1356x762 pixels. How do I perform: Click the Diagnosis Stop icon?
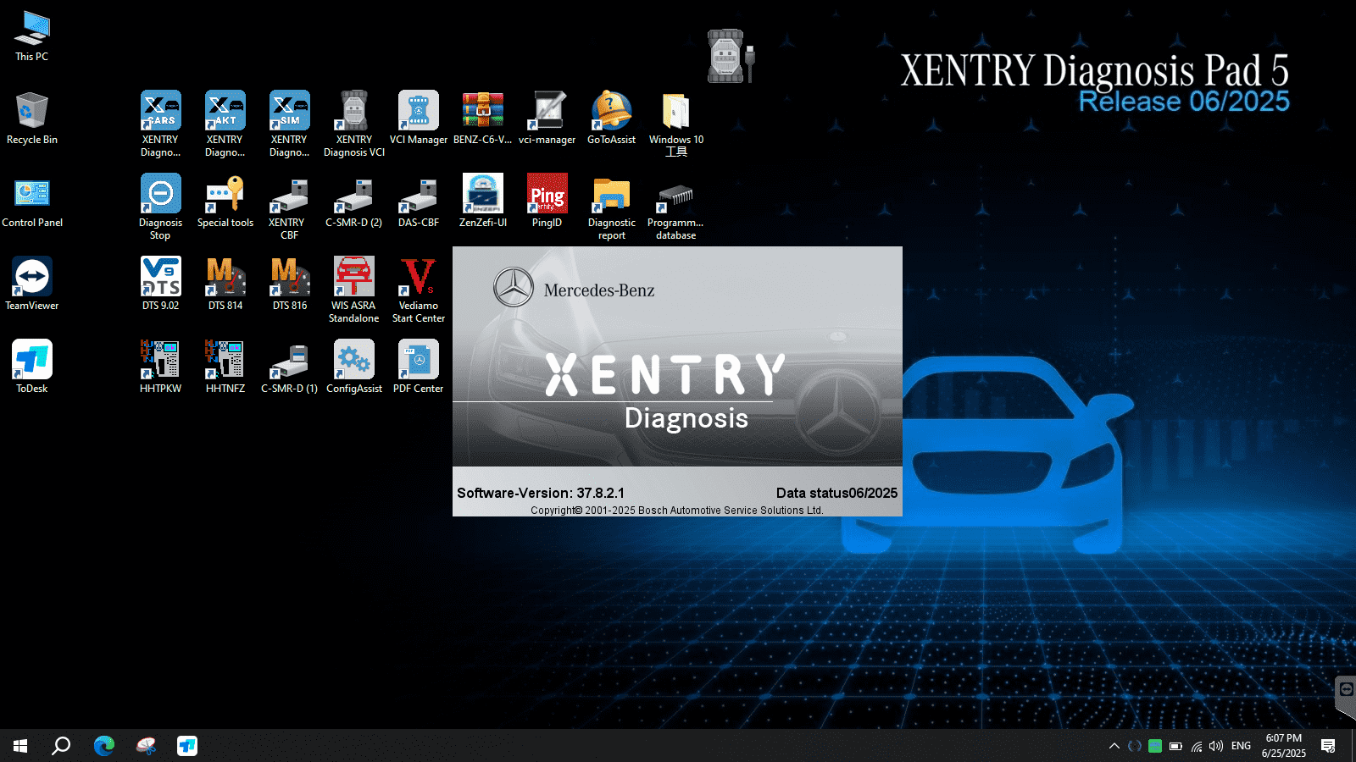point(161,207)
